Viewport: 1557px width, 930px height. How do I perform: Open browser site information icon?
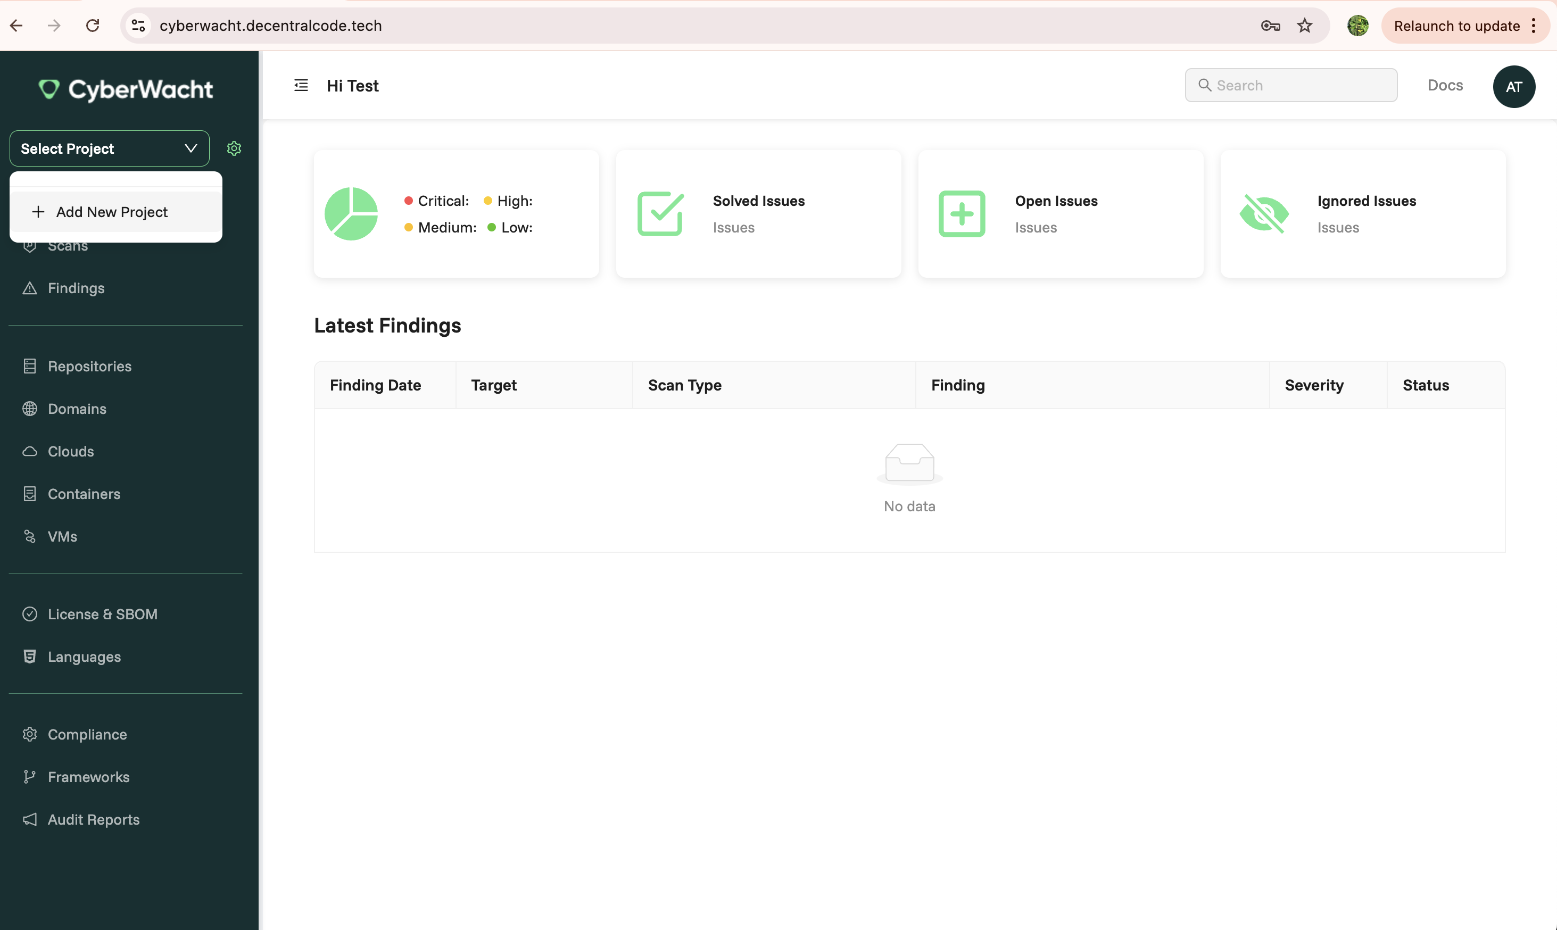pos(138,26)
